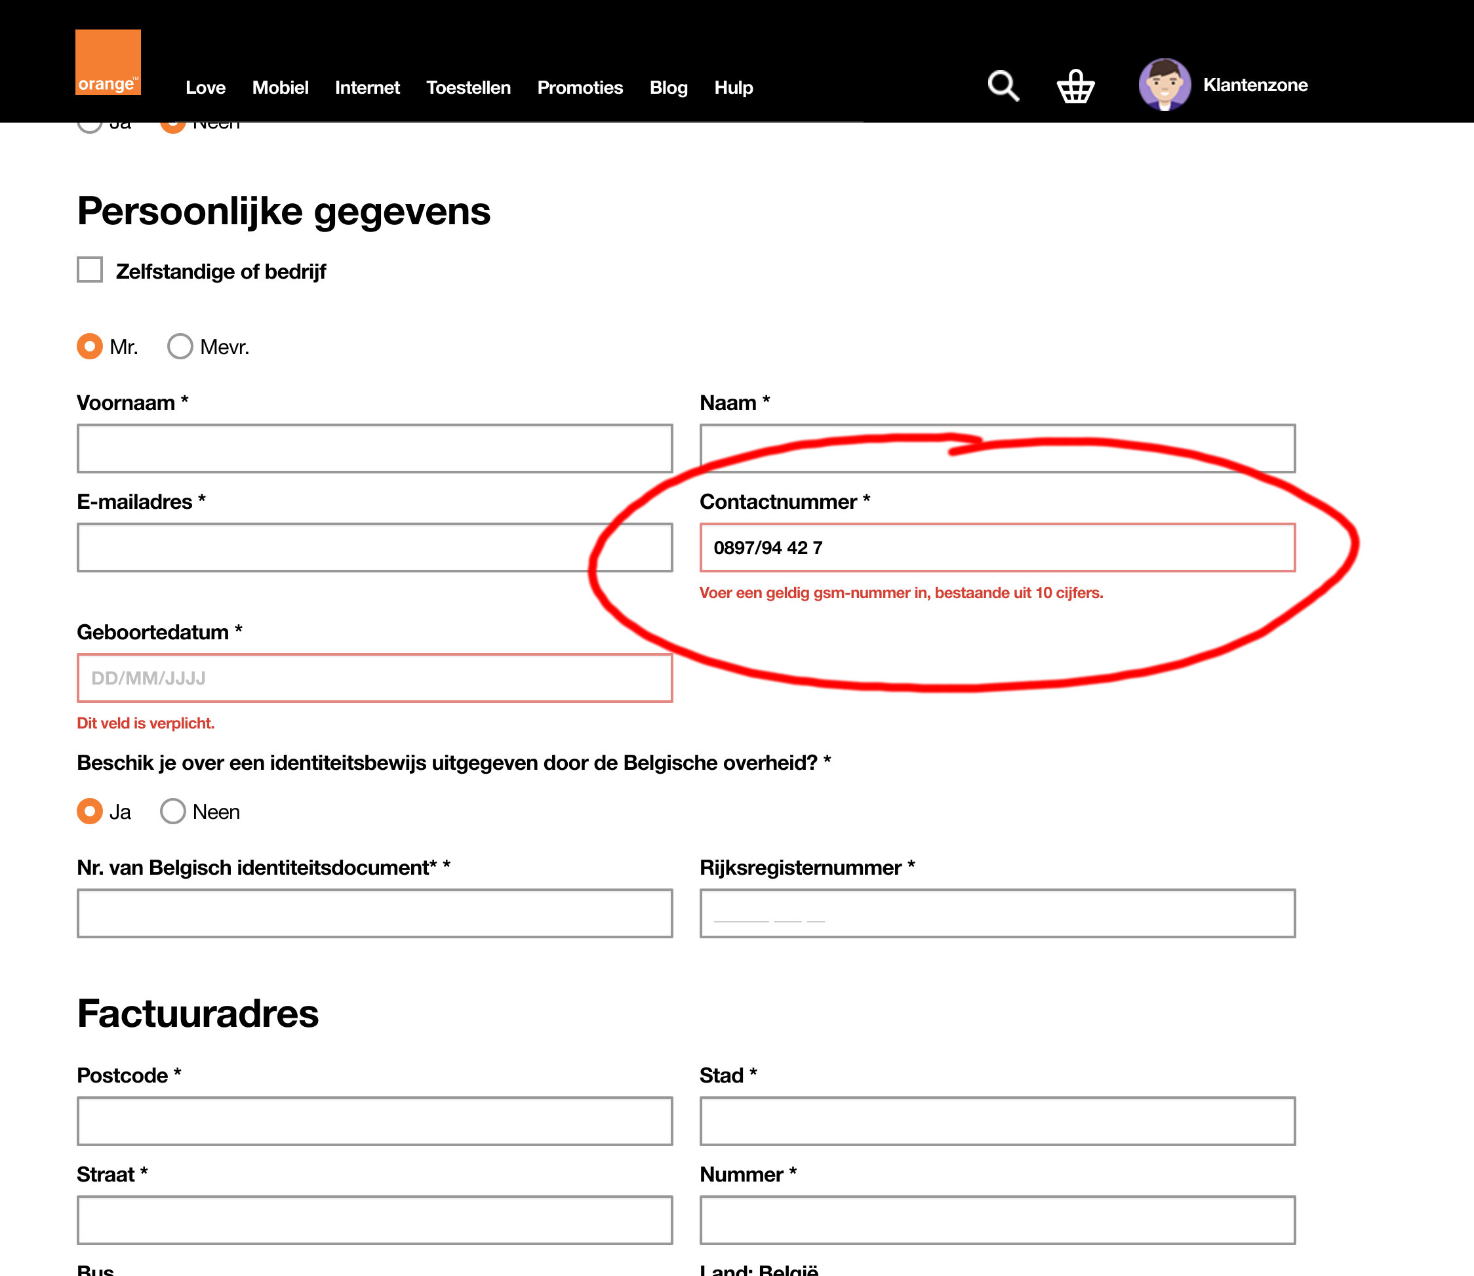Click the Contactnummer field with 0897/94 42 7
Viewport: 1474px width, 1276px height.
[997, 548]
